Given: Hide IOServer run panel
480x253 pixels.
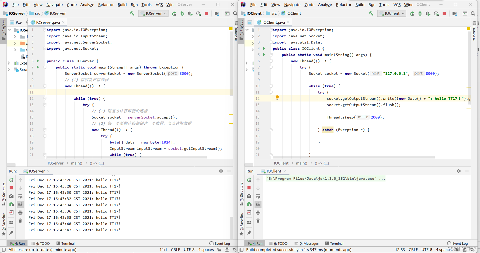Looking at the screenshot, I should pyautogui.click(x=229, y=171).
